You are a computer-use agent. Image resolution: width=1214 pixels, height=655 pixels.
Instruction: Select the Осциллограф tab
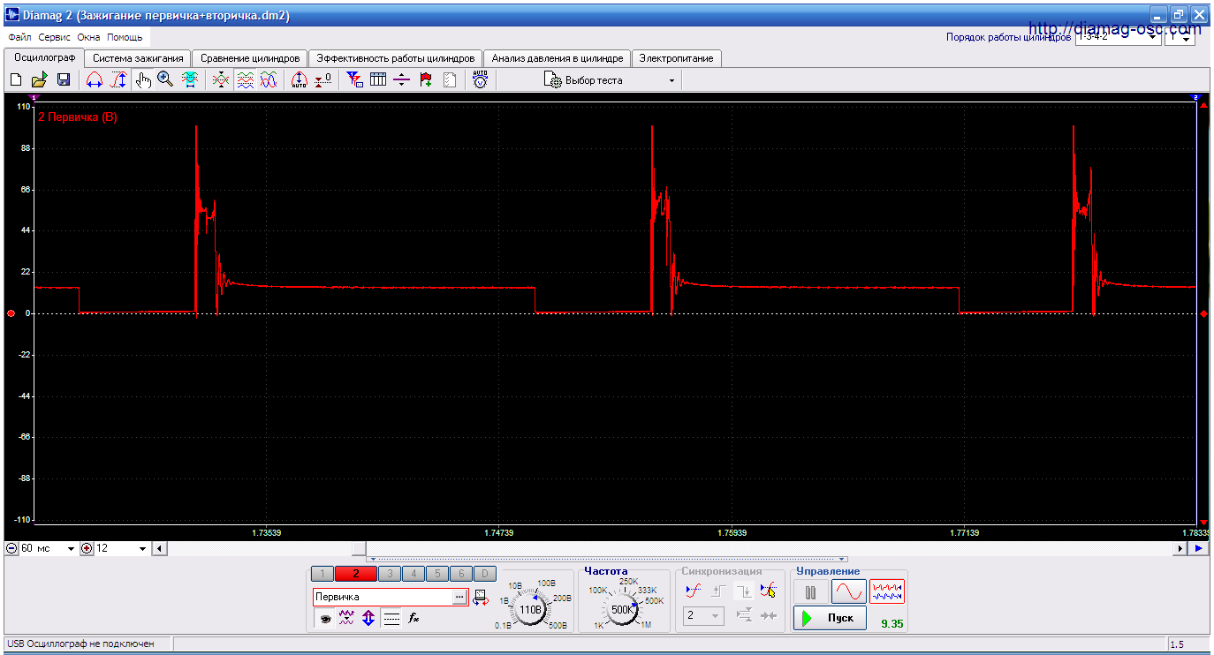tap(44, 57)
